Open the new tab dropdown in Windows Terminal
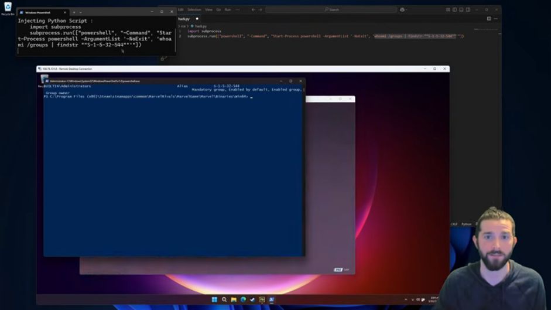Viewport: 551px width, 310px height. 81,12
